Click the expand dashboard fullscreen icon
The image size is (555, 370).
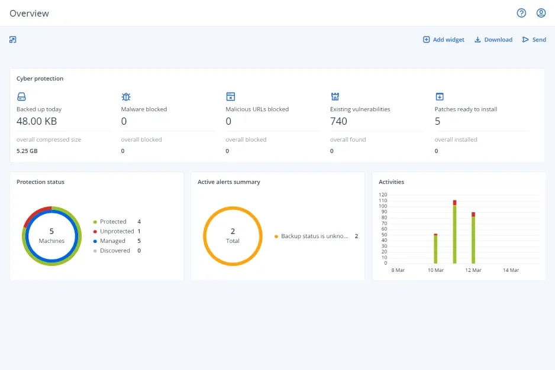12,38
